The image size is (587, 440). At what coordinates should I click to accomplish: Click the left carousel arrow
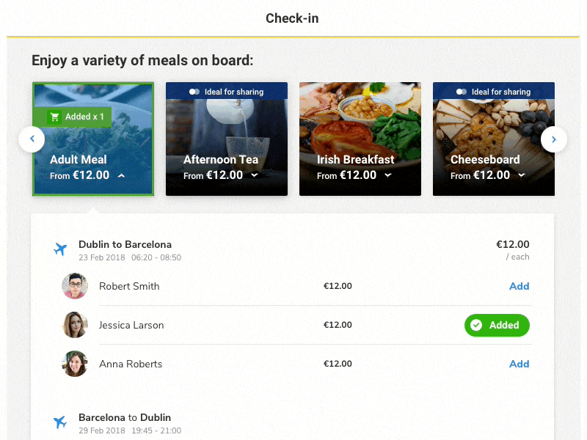(32, 139)
